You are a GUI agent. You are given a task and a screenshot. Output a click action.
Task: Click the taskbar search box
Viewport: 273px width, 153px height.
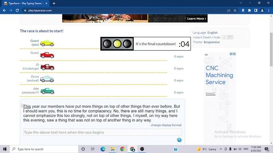pyautogui.click(x=44, y=149)
